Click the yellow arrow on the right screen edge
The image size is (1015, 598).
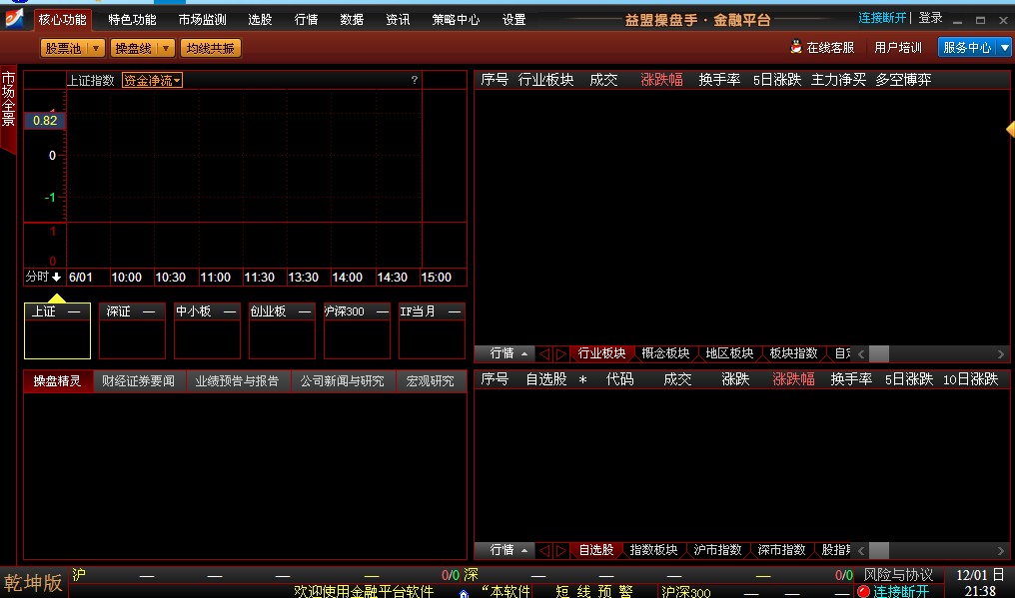(x=1010, y=129)
